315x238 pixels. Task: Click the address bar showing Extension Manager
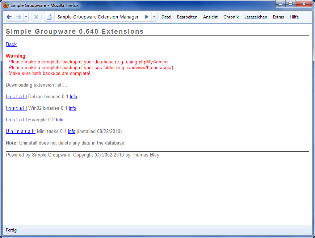pyautogui.click(x=98, y=17)
